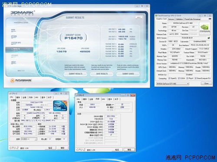Open the 显卡 tab in right CPU-Z window
Screen dimensions: 217x162
pos(110,99)
